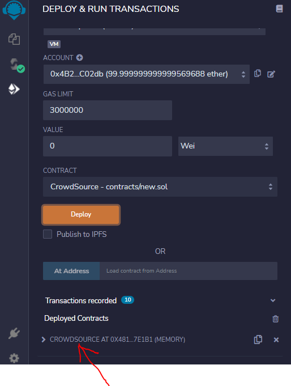Image resolution: width=291 pixels, height=386 pixels.
Task: Open the Contract selection dropdown
Action: (x=160, y=186)
